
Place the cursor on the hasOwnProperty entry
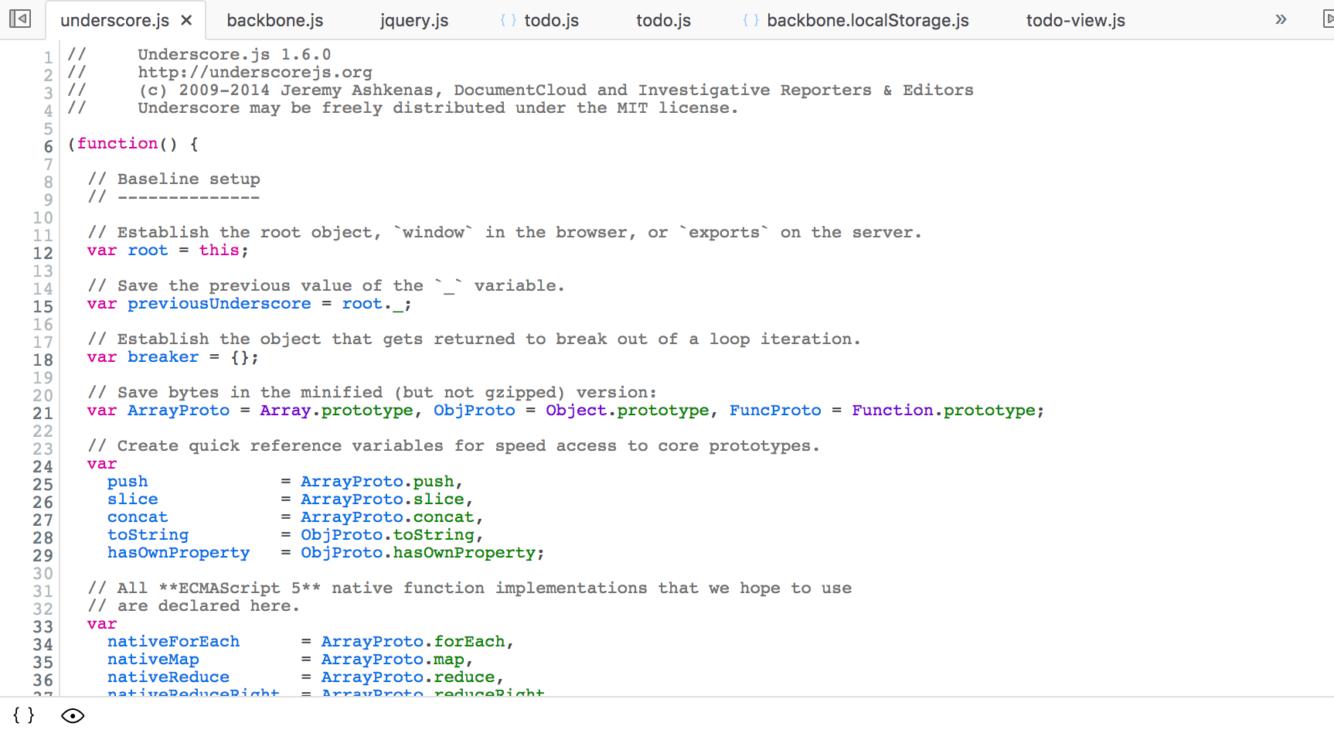point(179,553)
